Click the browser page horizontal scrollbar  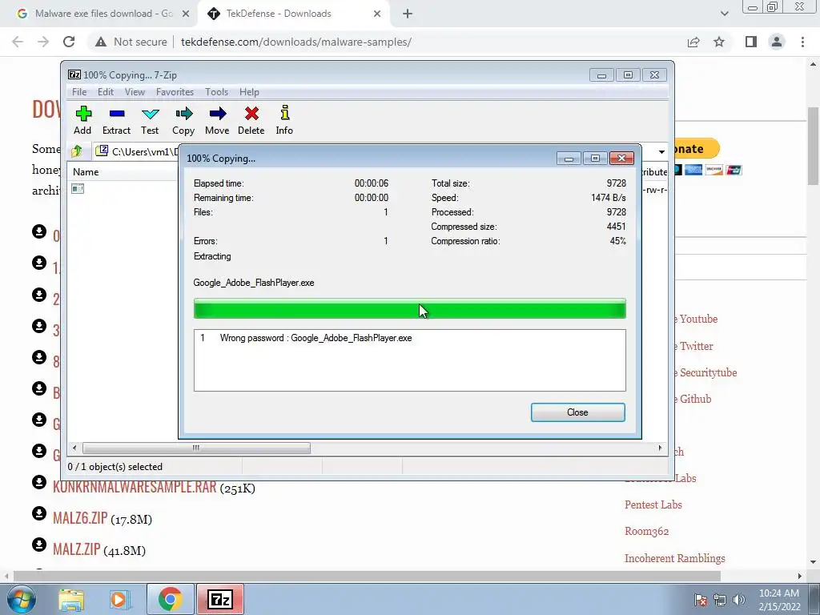click(x=367, y=576)
